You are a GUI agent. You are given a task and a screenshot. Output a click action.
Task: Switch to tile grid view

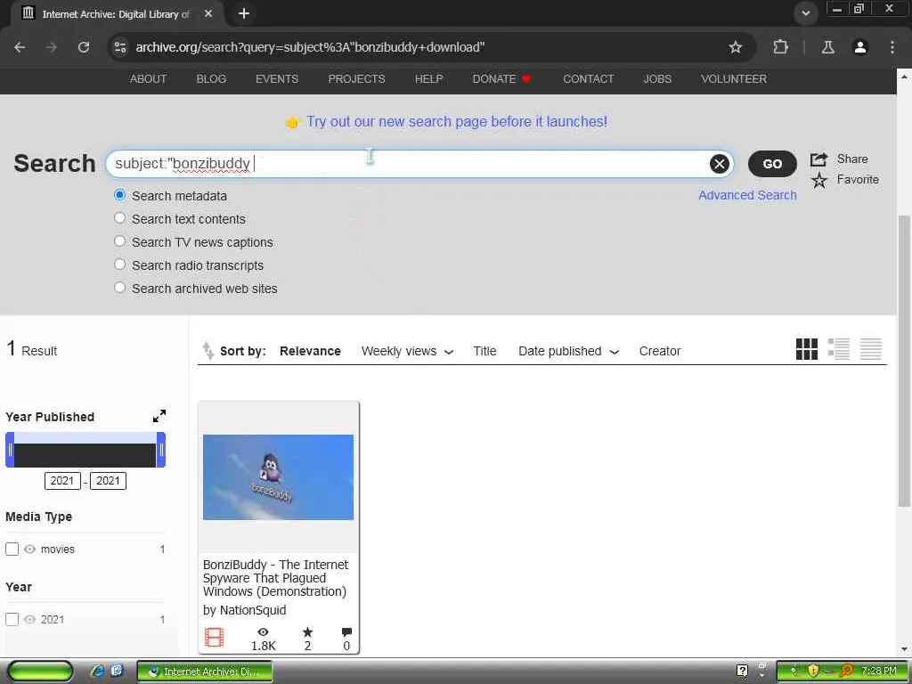click(807, 349)
